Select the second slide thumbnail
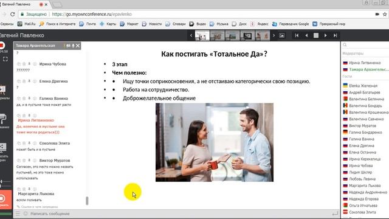This screenshot has width=389, height=219. click(218, 35)
